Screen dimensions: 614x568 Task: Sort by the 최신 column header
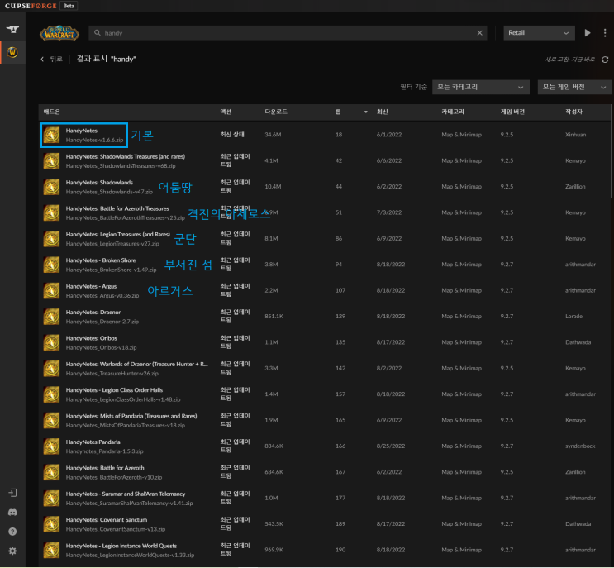tap(382, 112)
